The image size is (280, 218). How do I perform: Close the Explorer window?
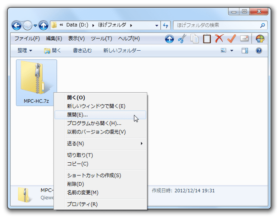(x=259, y=11)
